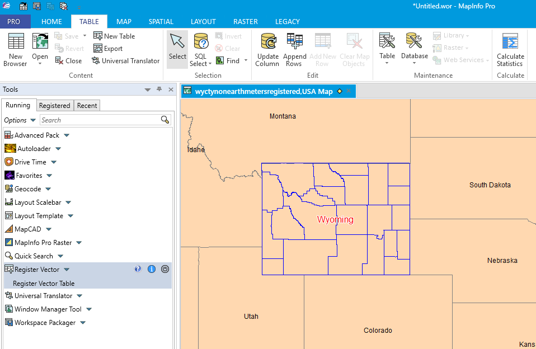Select Layout Template tool entry
The image size is (536, 349).
pos(34,216)
